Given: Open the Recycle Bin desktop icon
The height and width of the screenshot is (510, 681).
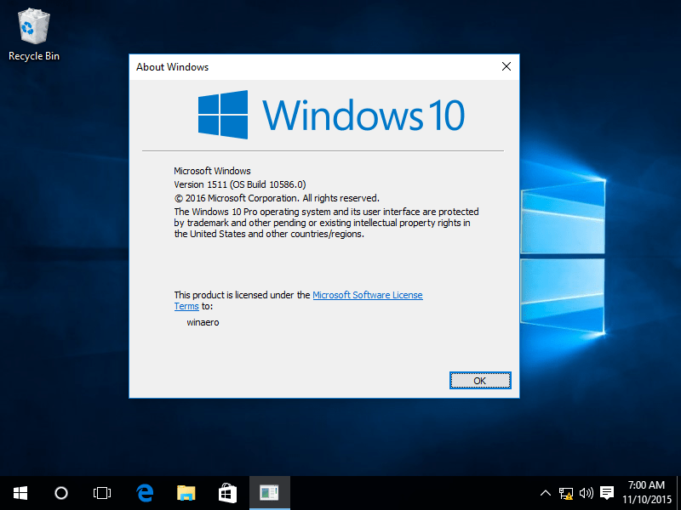Looking at the screenshot, I should 34,35.
